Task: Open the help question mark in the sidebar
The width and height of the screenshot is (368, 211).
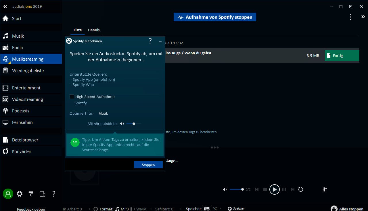Action: point(54,194)
